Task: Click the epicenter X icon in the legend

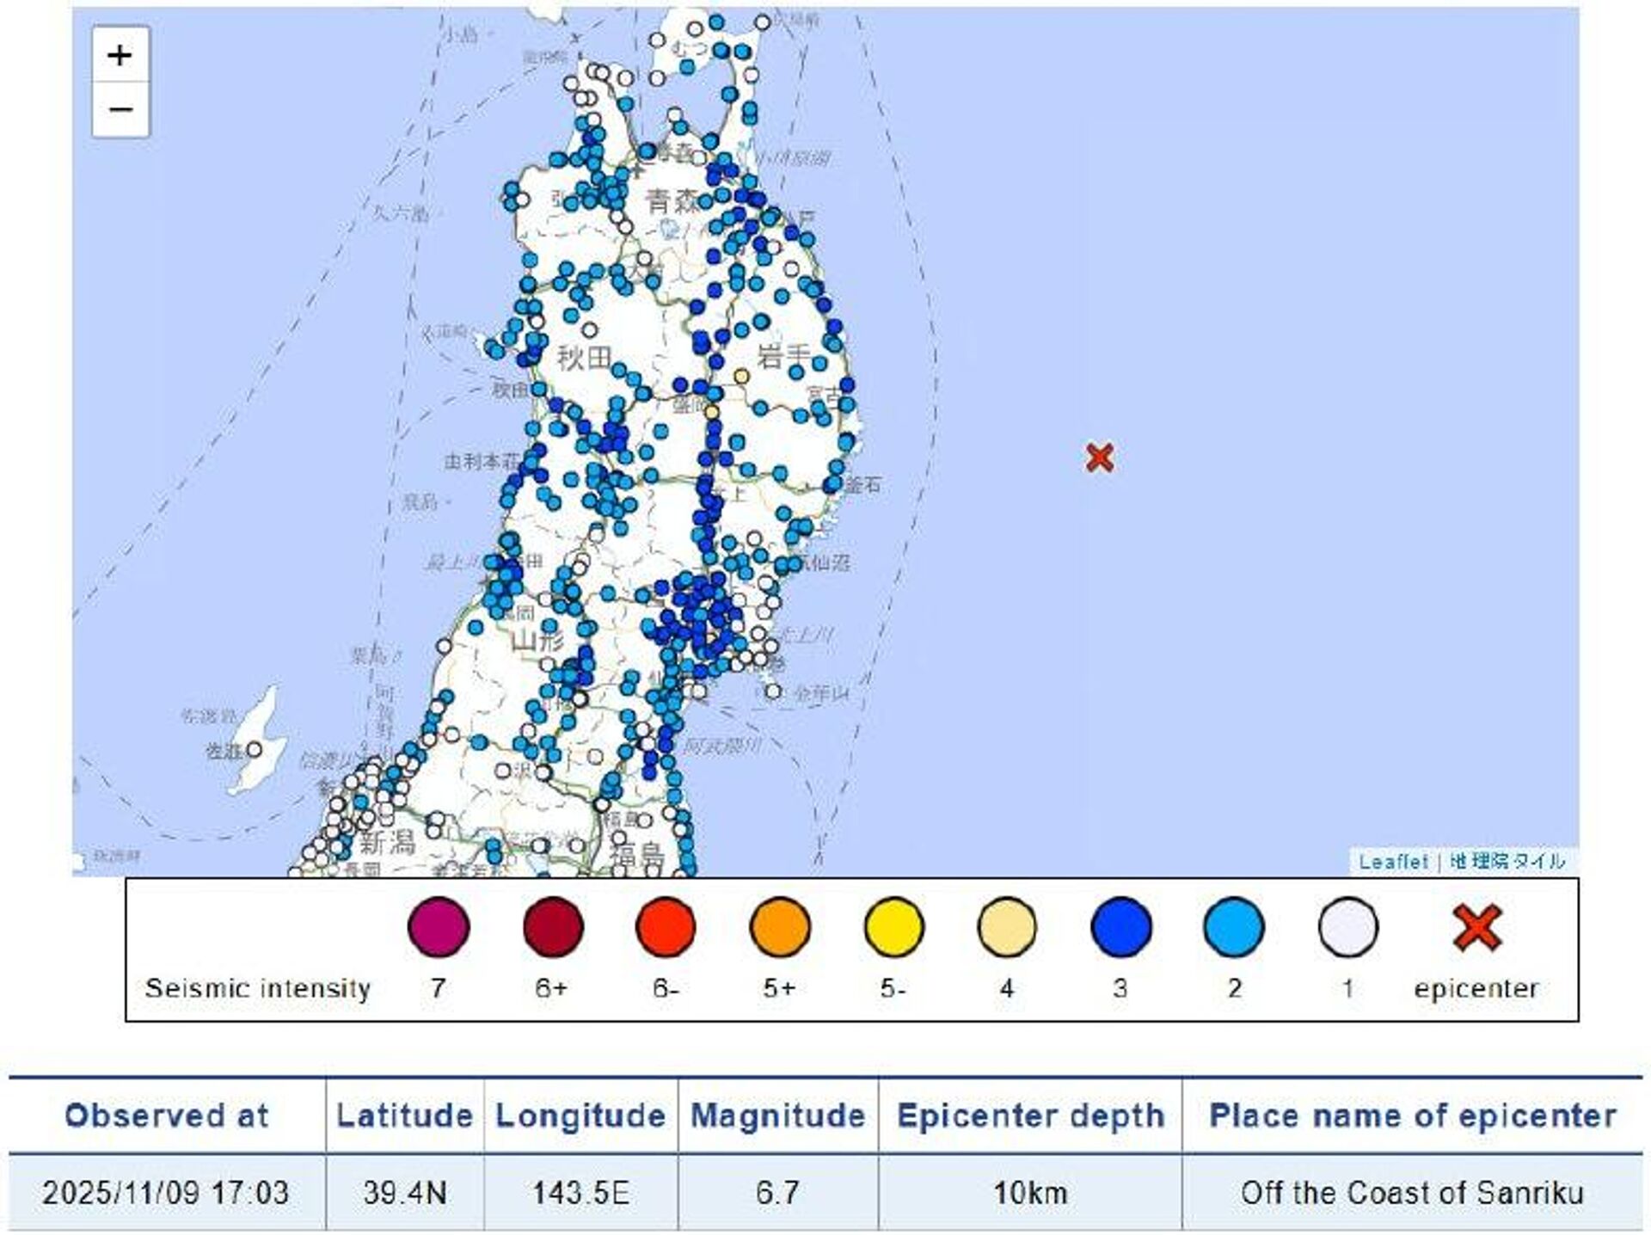Action: coord(1476,928)
